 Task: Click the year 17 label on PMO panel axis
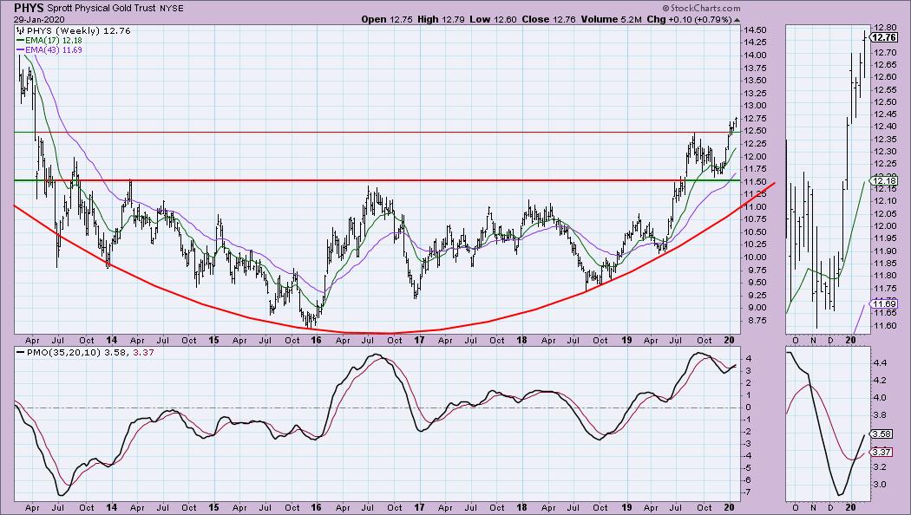tap(419, 507)
